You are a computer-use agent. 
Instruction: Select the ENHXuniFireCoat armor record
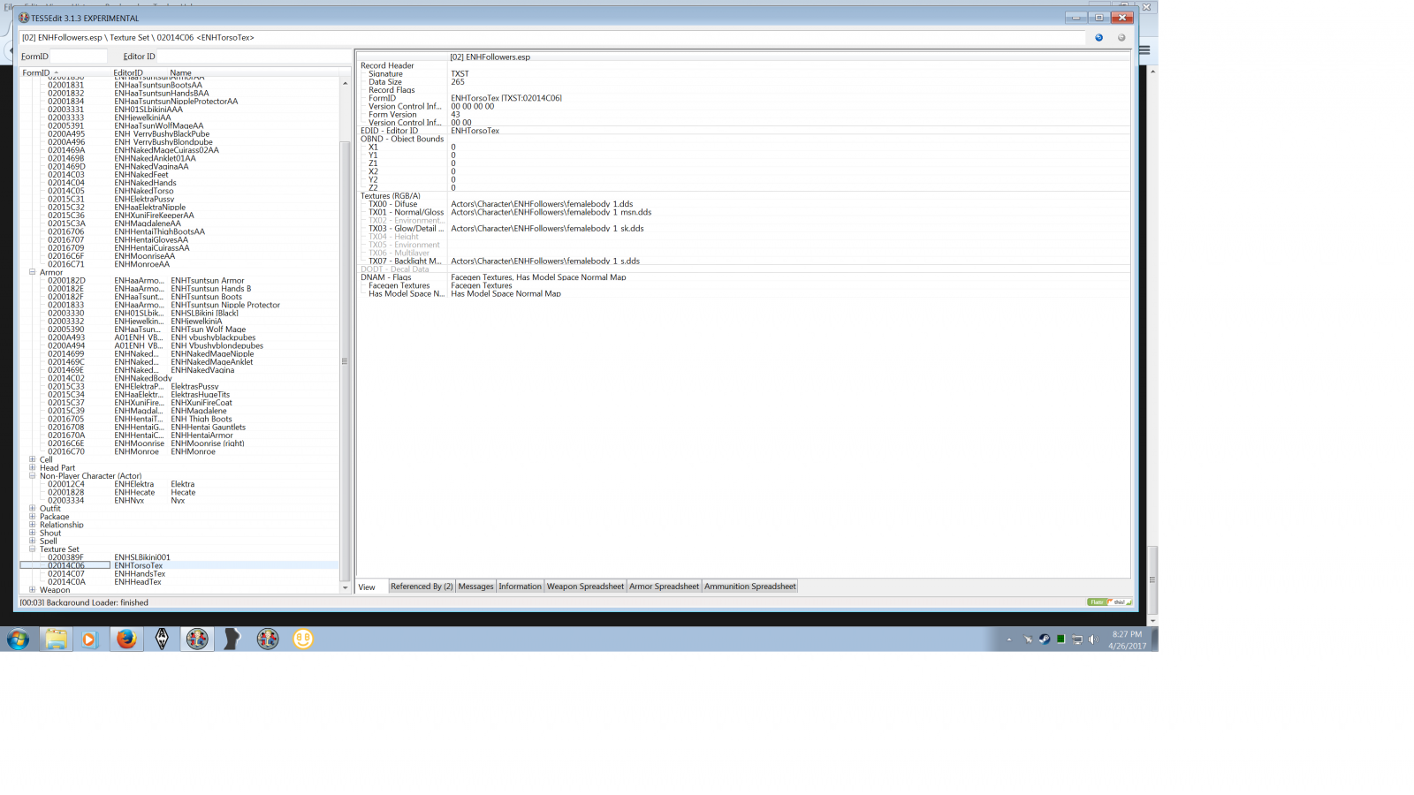coord(179,403)
